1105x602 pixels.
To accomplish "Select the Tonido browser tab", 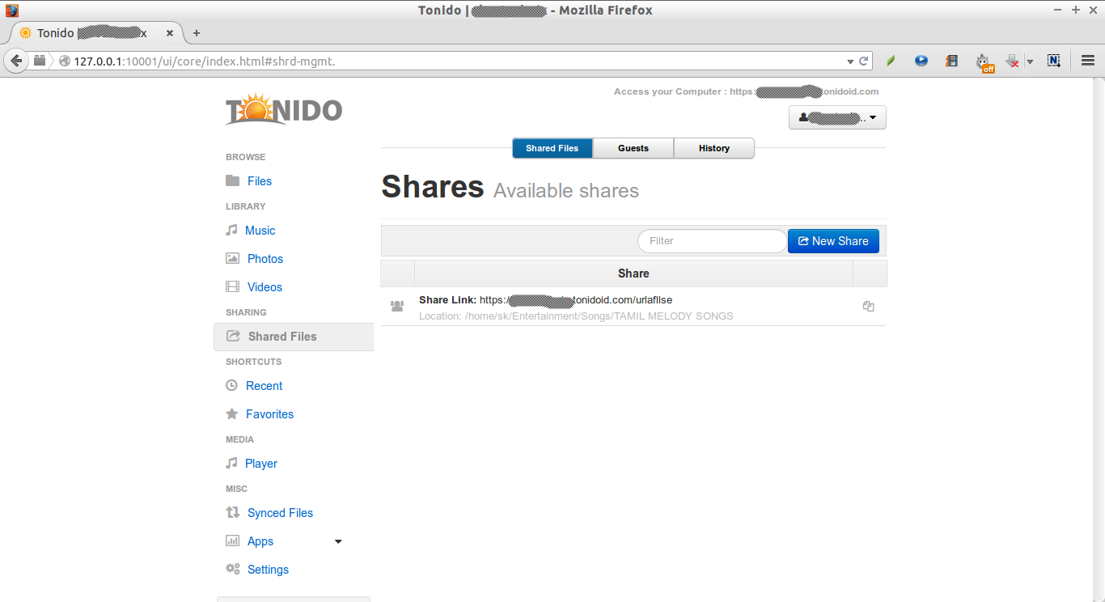I will tap(95, 33).
